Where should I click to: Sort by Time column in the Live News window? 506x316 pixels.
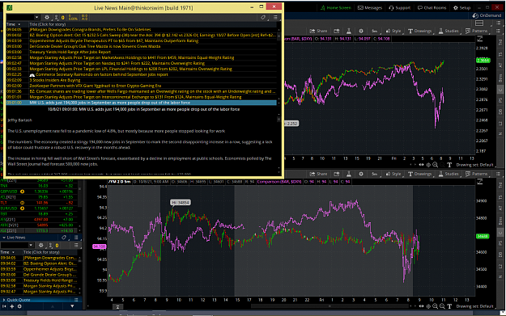13,24
